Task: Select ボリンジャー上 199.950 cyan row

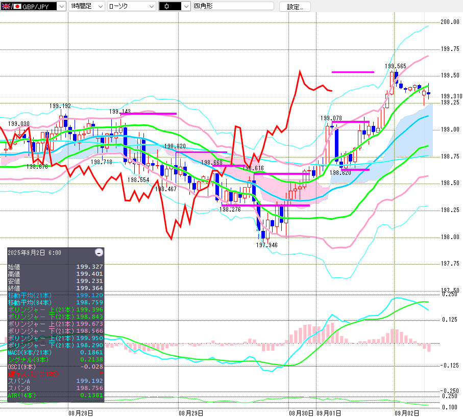Action: 55,338
